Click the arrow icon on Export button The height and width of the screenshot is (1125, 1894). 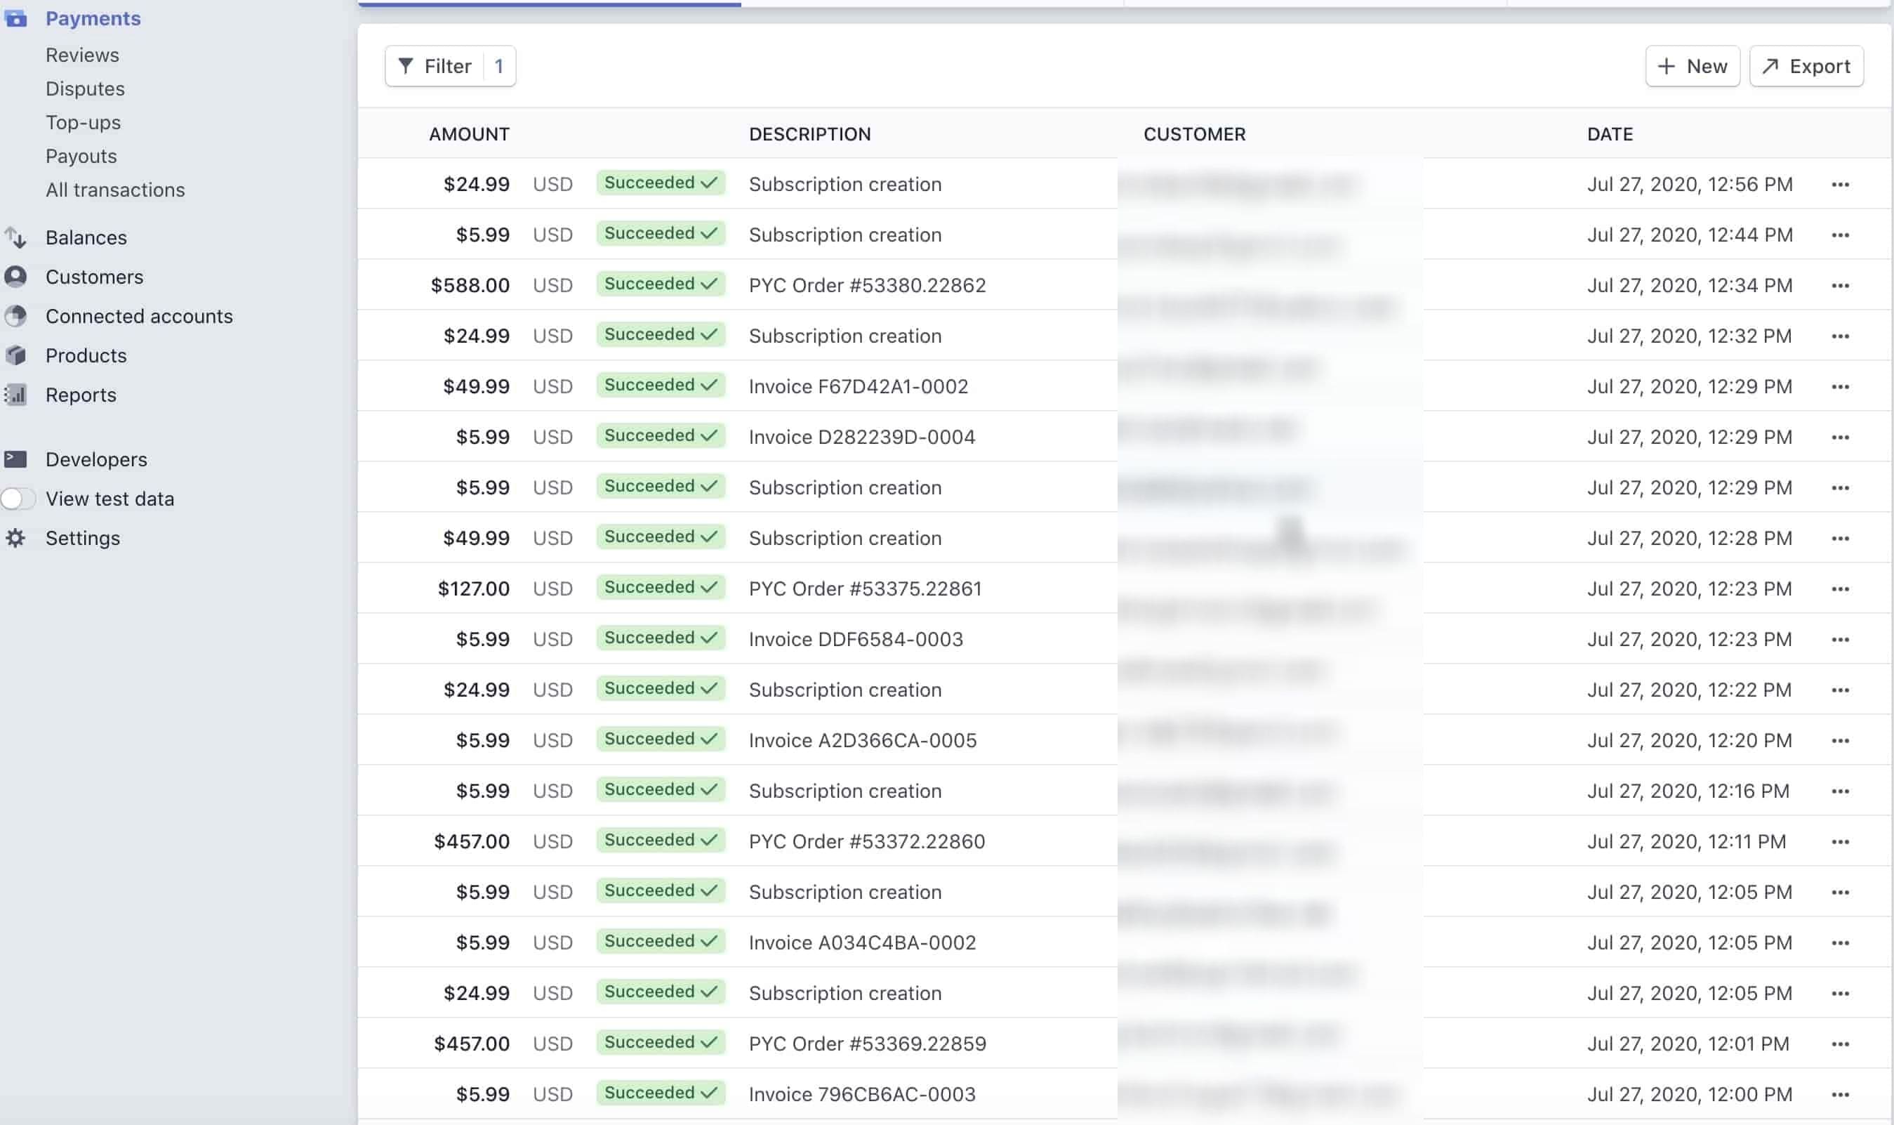[1770, 66]
